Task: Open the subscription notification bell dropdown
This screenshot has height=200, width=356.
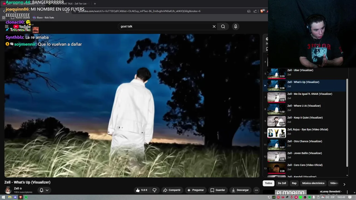Action: click(44, 190)
